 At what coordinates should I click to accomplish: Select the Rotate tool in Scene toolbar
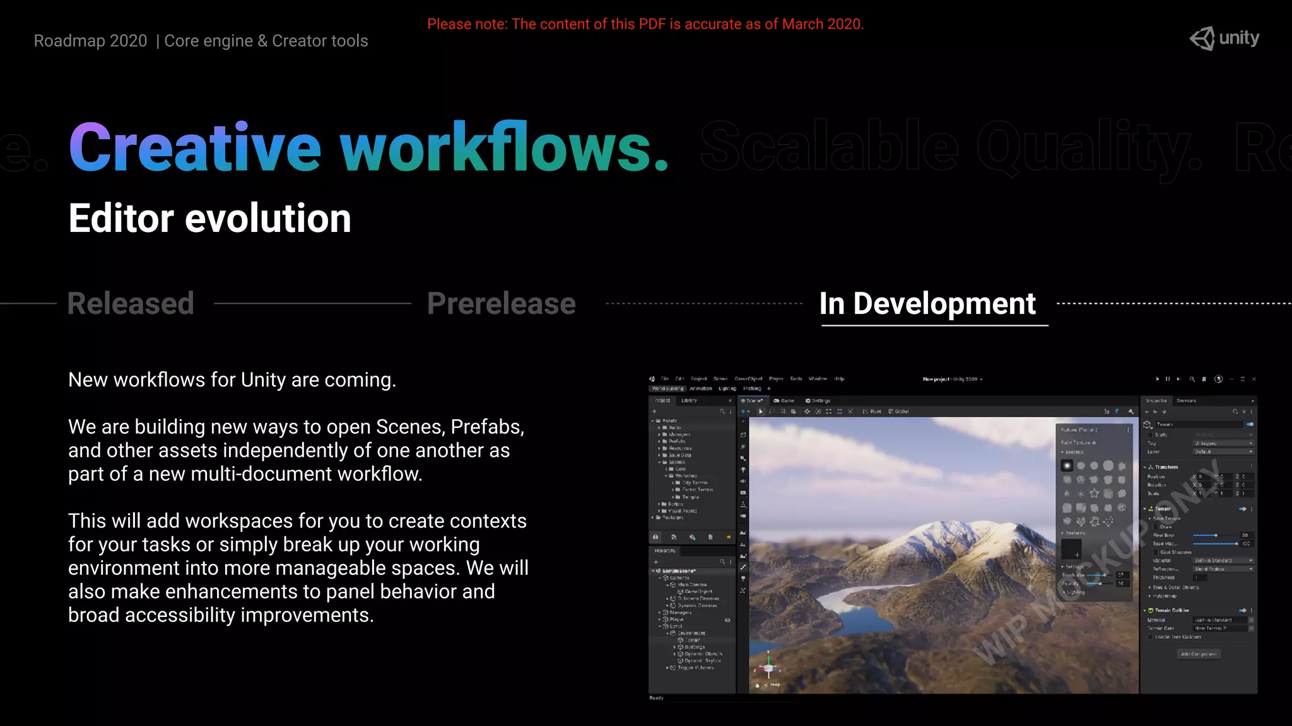point(818,412)
